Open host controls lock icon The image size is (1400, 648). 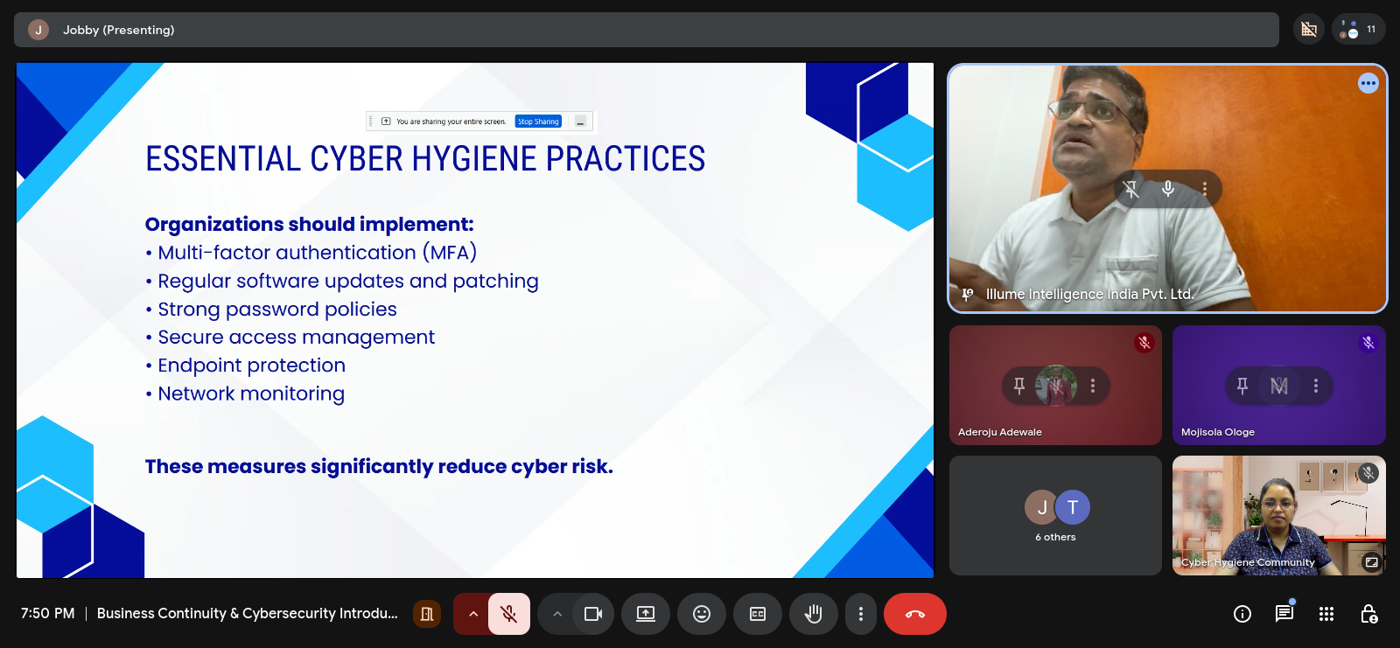[1368, 614]
